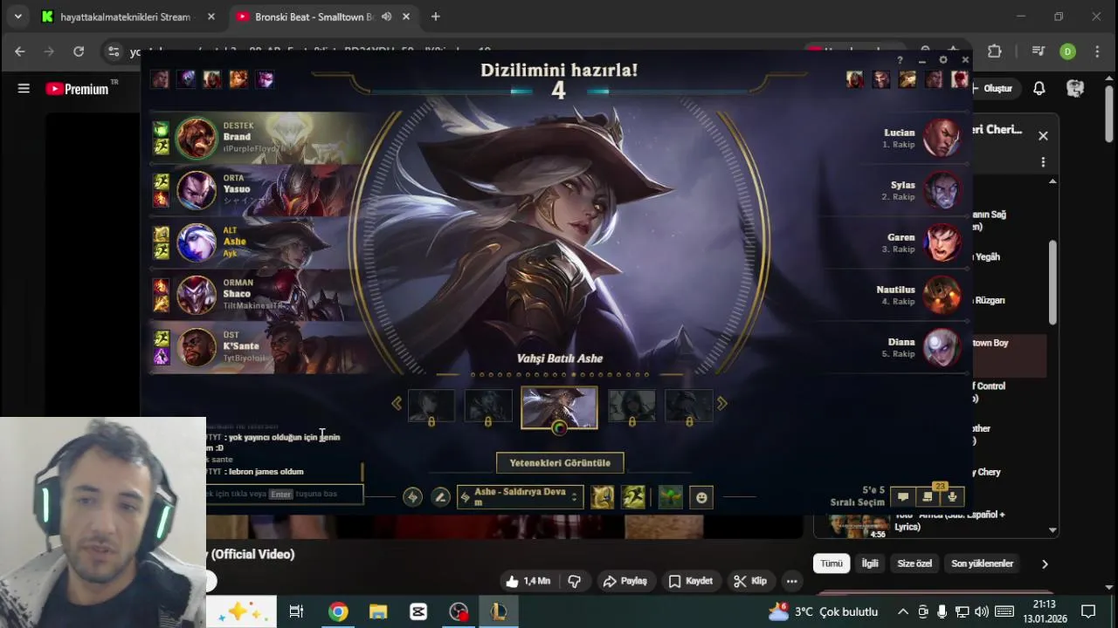Open the 'Ashe - Saldırıya Devam' rune dropdown
Image resolution: width=1118 pixels, height=628 pixels.
520,497
